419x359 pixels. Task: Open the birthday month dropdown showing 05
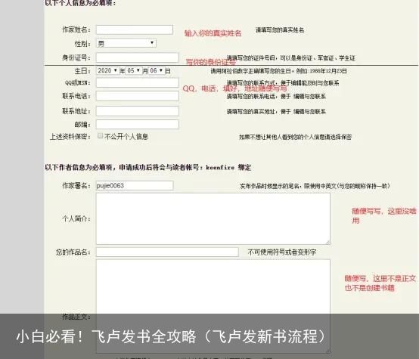pos(133,70)
